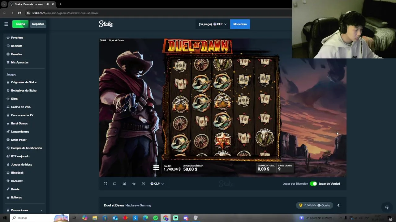
Task: Open live game stats chart
Action: pyautogui.click(x=124, y=184)
